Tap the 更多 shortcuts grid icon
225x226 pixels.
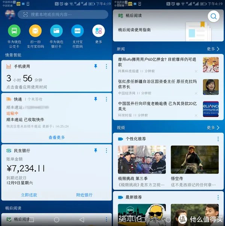click(99, 31)
